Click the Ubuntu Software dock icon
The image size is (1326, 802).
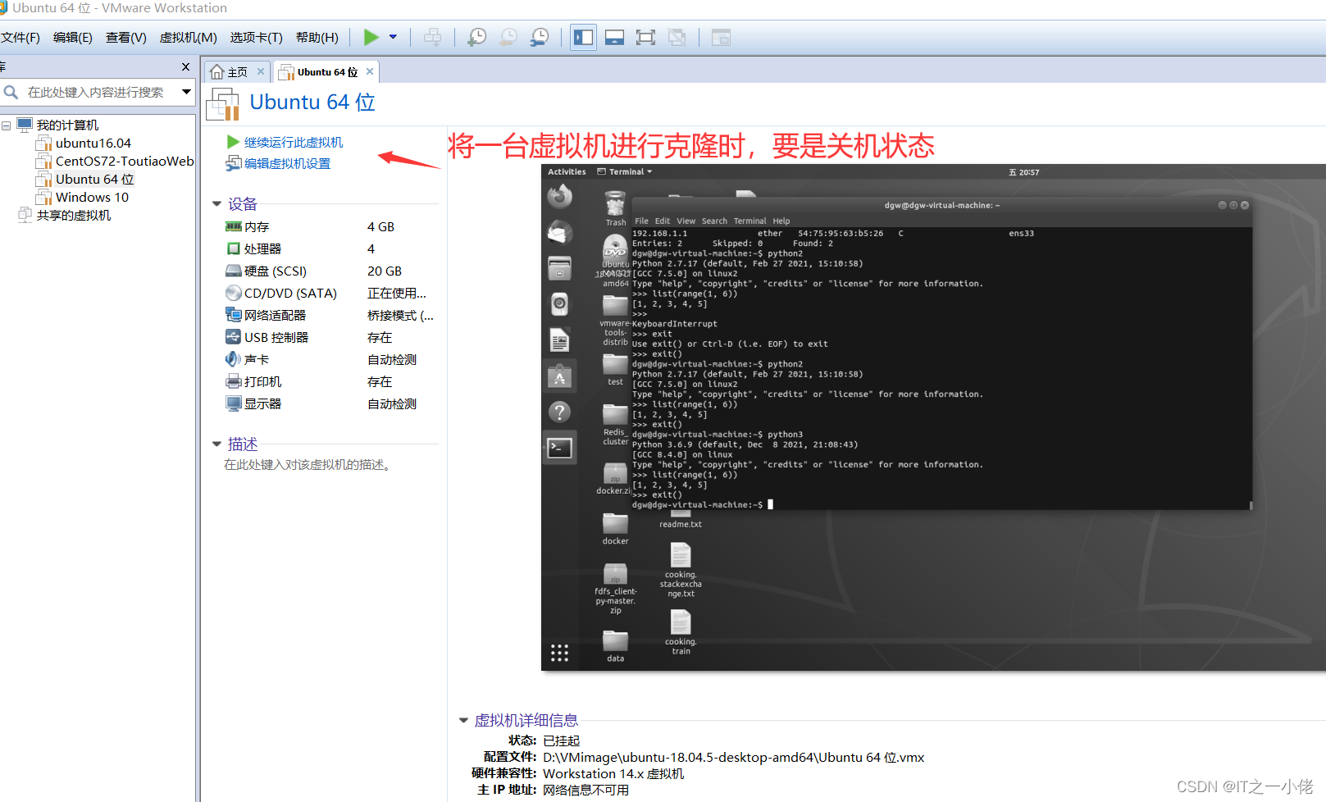(x=560, y=376)
